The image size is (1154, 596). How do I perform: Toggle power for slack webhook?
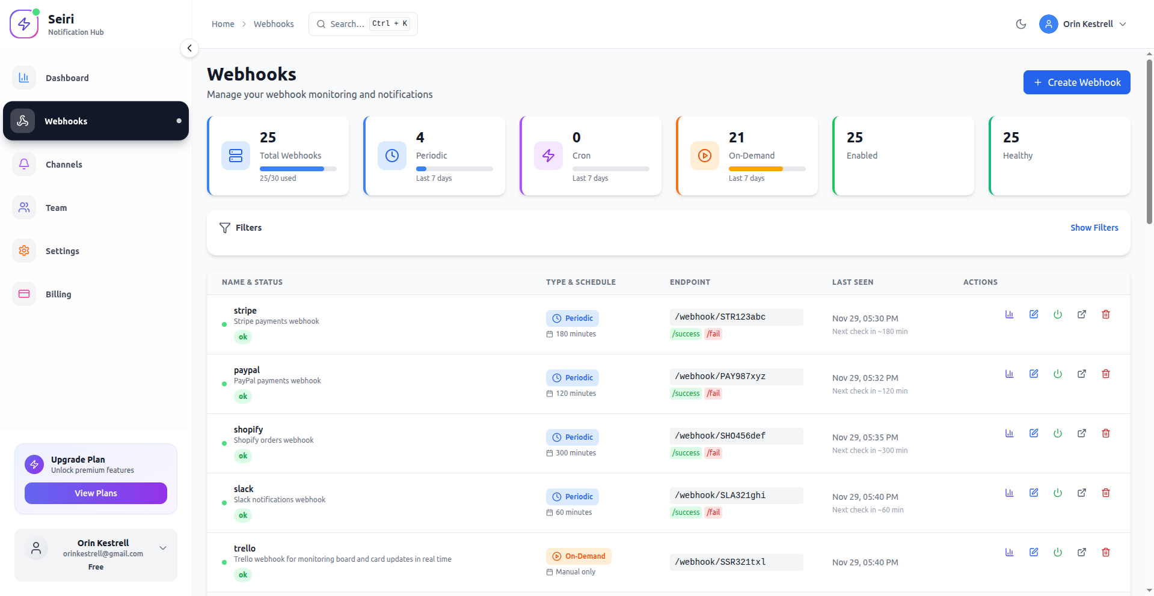[x=1057, y=493]
